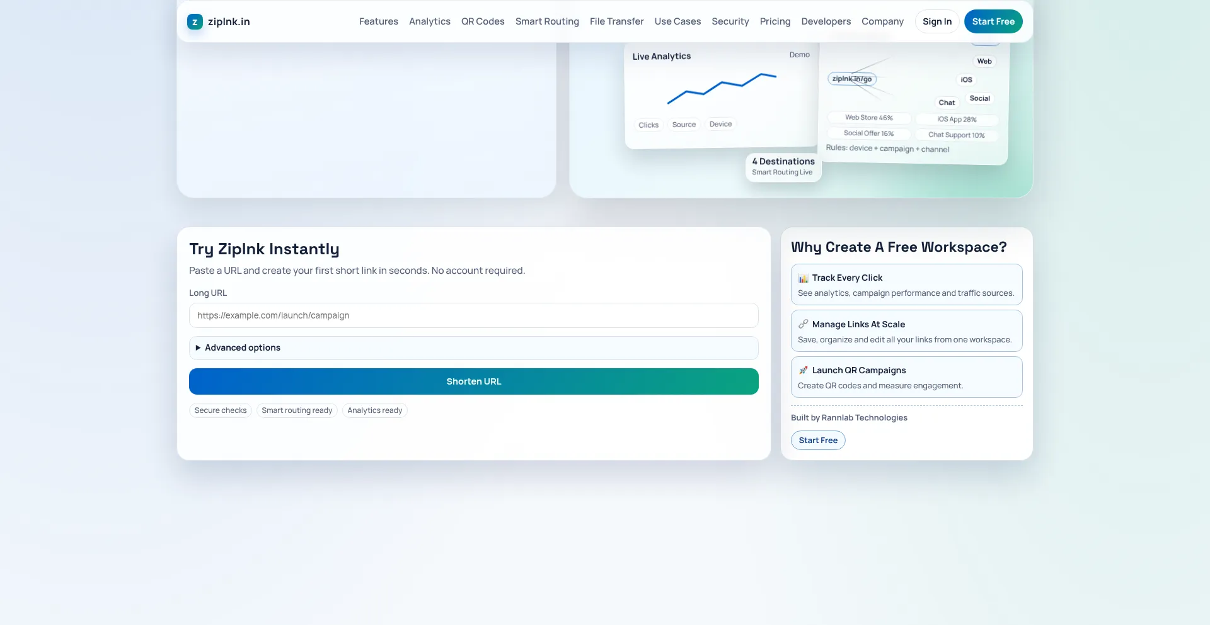Open the Use Cases nav item

tap(677, 21)
